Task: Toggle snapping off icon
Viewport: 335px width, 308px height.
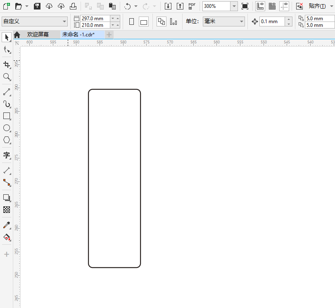Action: (x=299, y=6)
